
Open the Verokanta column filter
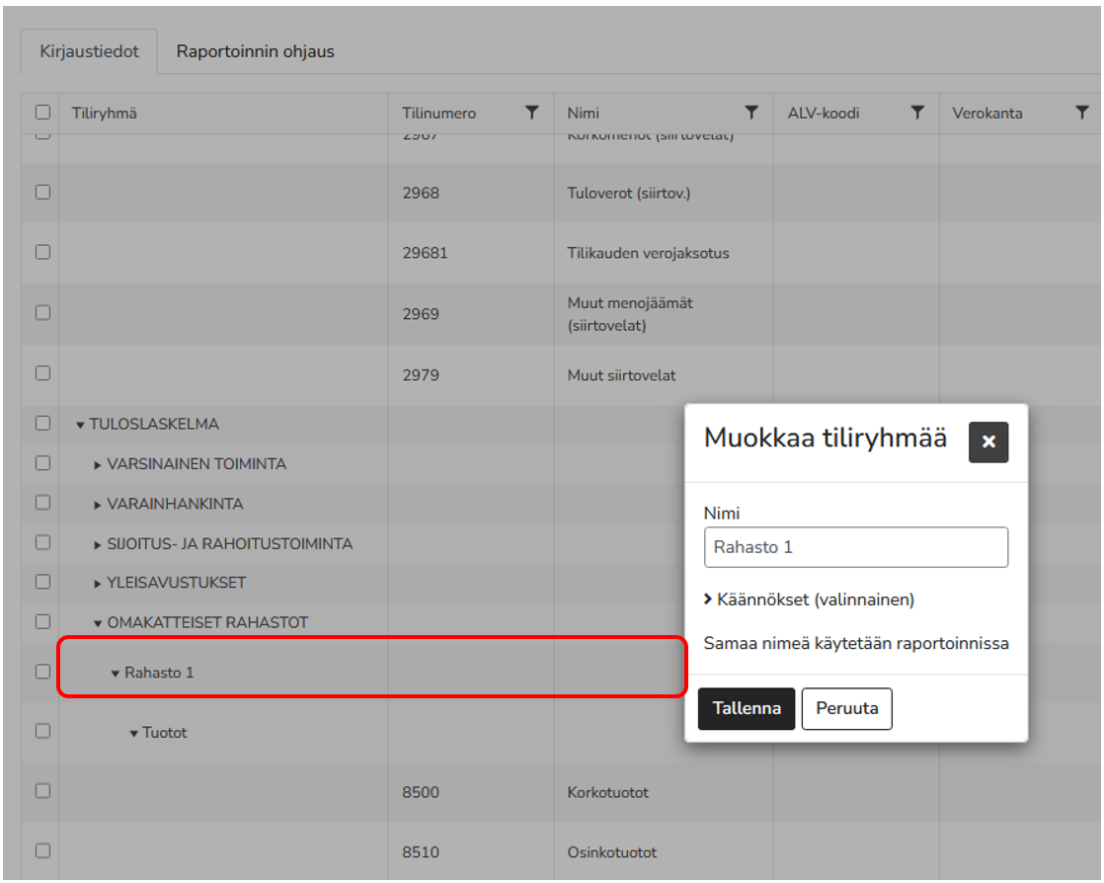[x=1082, y=113]
